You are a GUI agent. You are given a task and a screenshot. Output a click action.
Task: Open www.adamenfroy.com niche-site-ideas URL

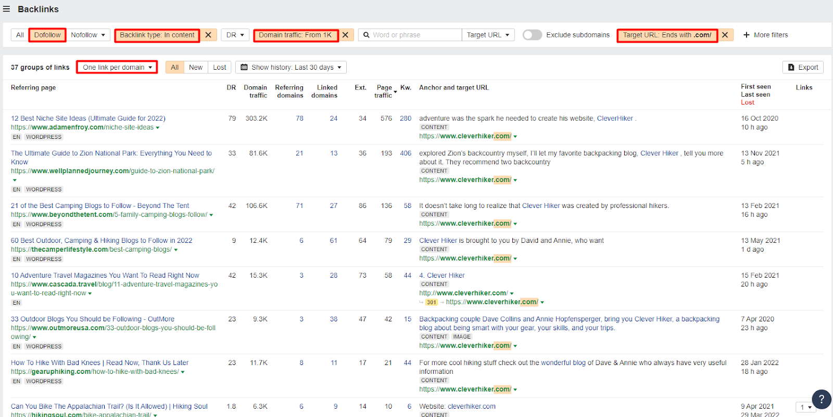[x=82, y=127]
